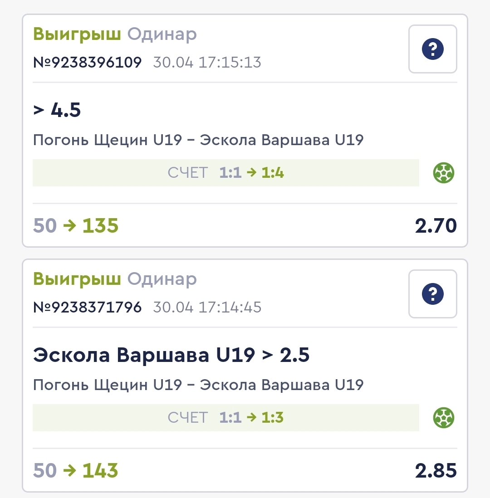This screenshot has width=490, height=498.
Task: Select 'Эскола Варшава U19 > 2.5' bet title
Action: click(171, 355)
